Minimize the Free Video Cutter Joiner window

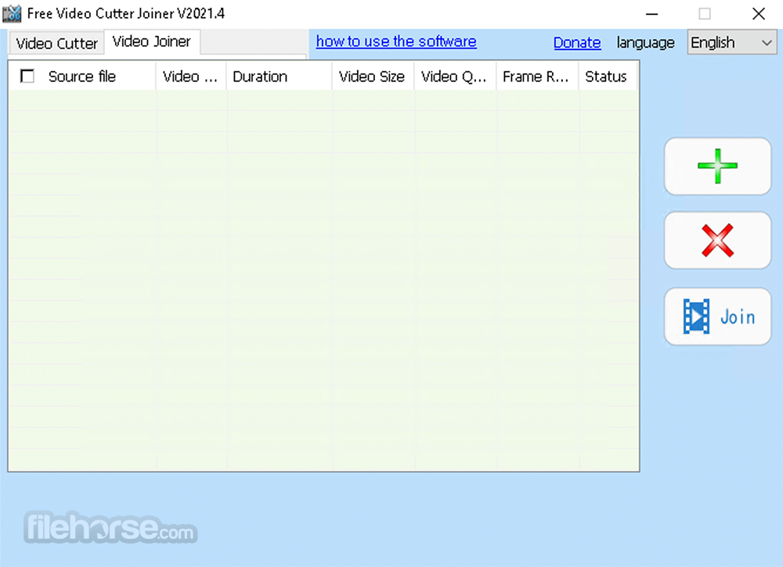point(651,14)
